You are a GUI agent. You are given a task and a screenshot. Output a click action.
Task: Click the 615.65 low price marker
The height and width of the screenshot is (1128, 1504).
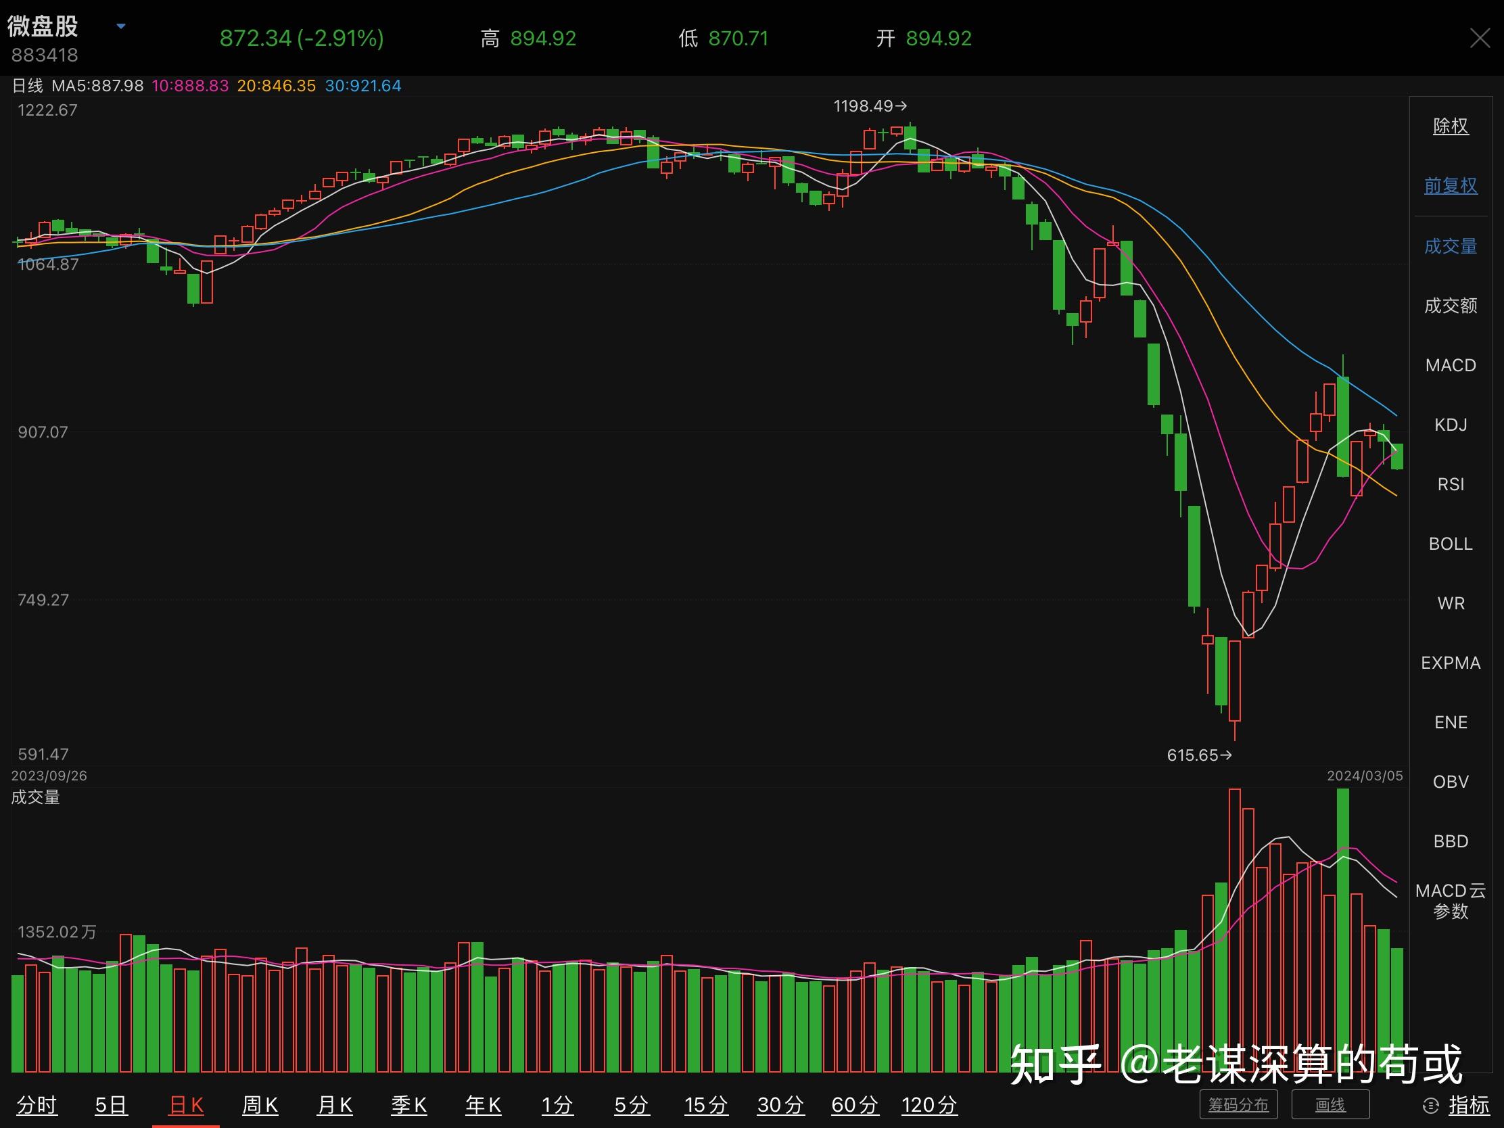coord(1199,755)
